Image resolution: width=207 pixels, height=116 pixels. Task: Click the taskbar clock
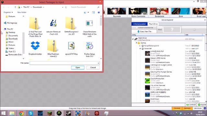tap(200, 113)
